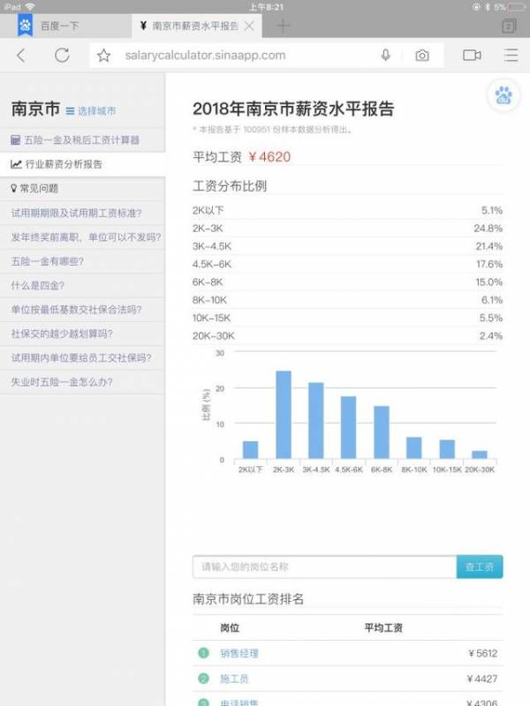Focus the job title input field
This screenshot has width=530, height=706.
(x=323, y=567)
